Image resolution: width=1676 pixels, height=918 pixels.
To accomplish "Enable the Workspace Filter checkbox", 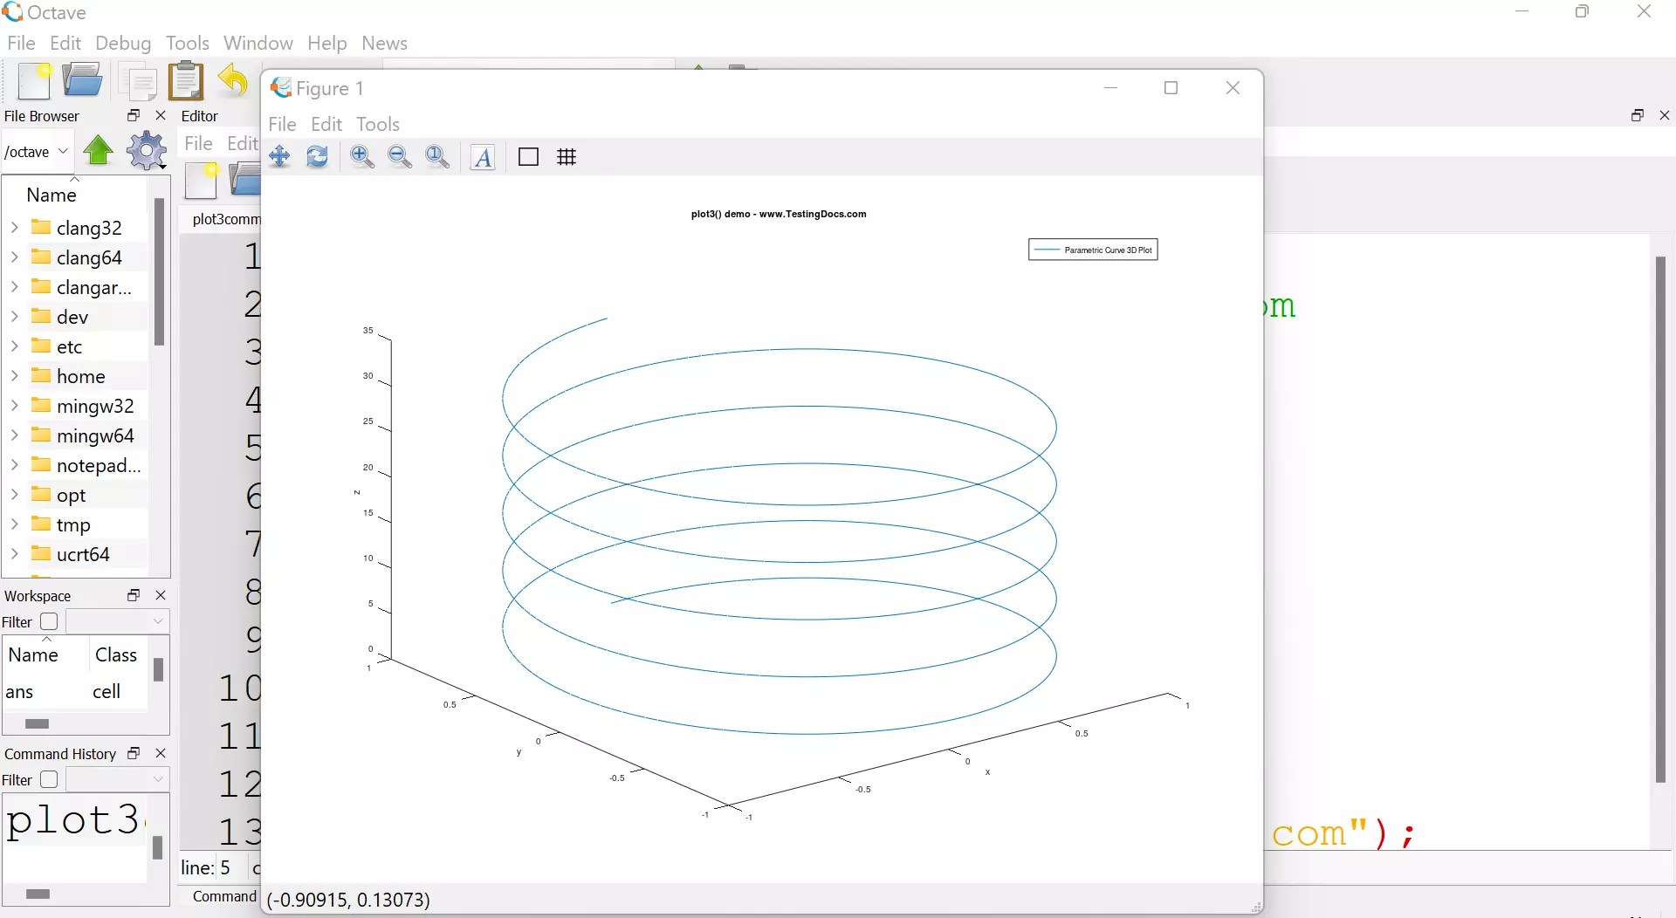I will tap(49, 621).
